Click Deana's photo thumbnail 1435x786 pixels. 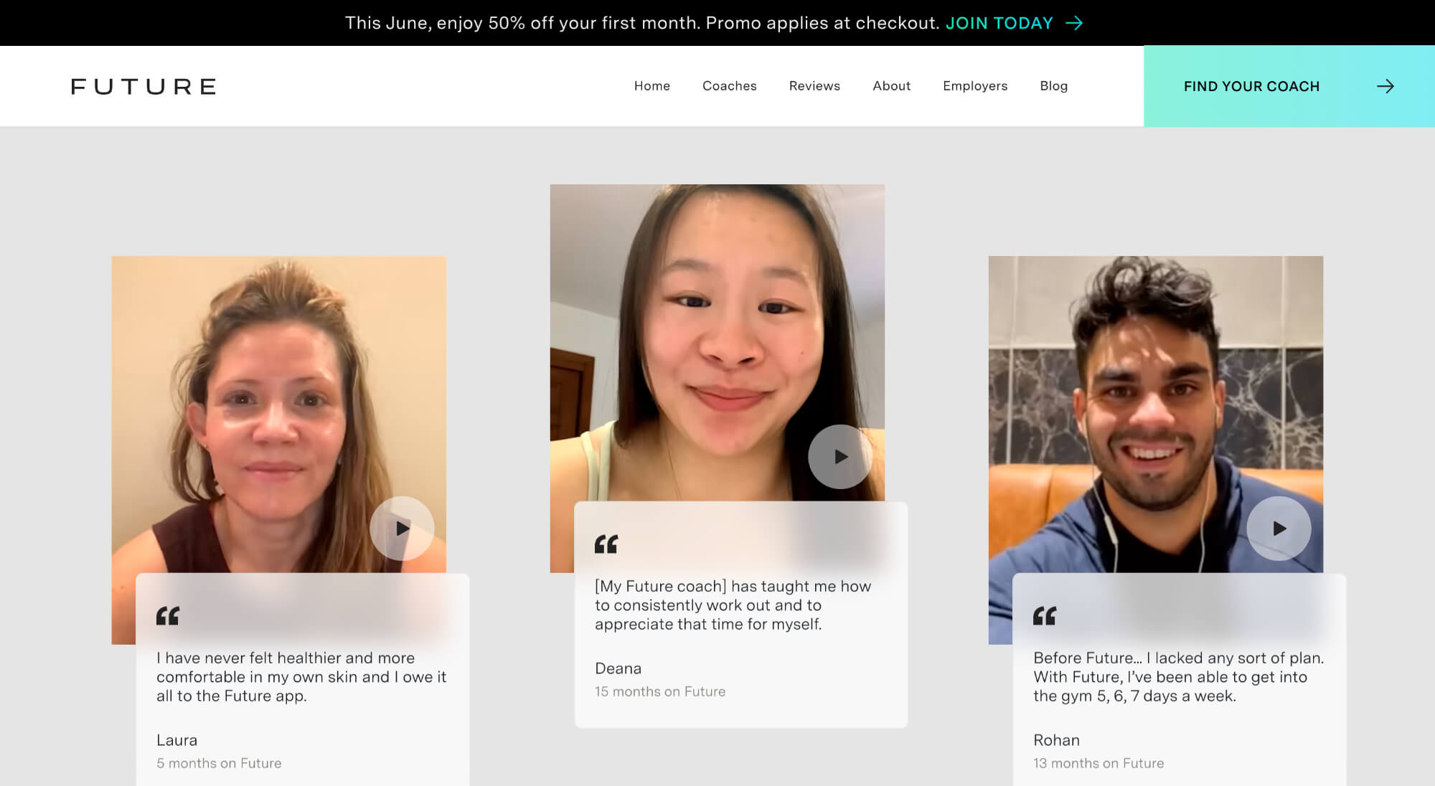tap(717, 323)
